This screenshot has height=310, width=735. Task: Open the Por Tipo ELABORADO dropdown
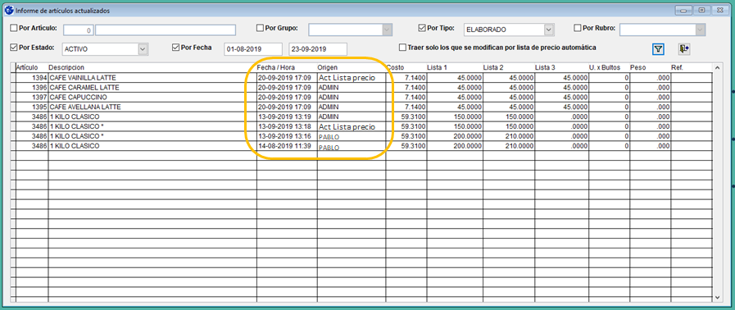tap(549, 30)
